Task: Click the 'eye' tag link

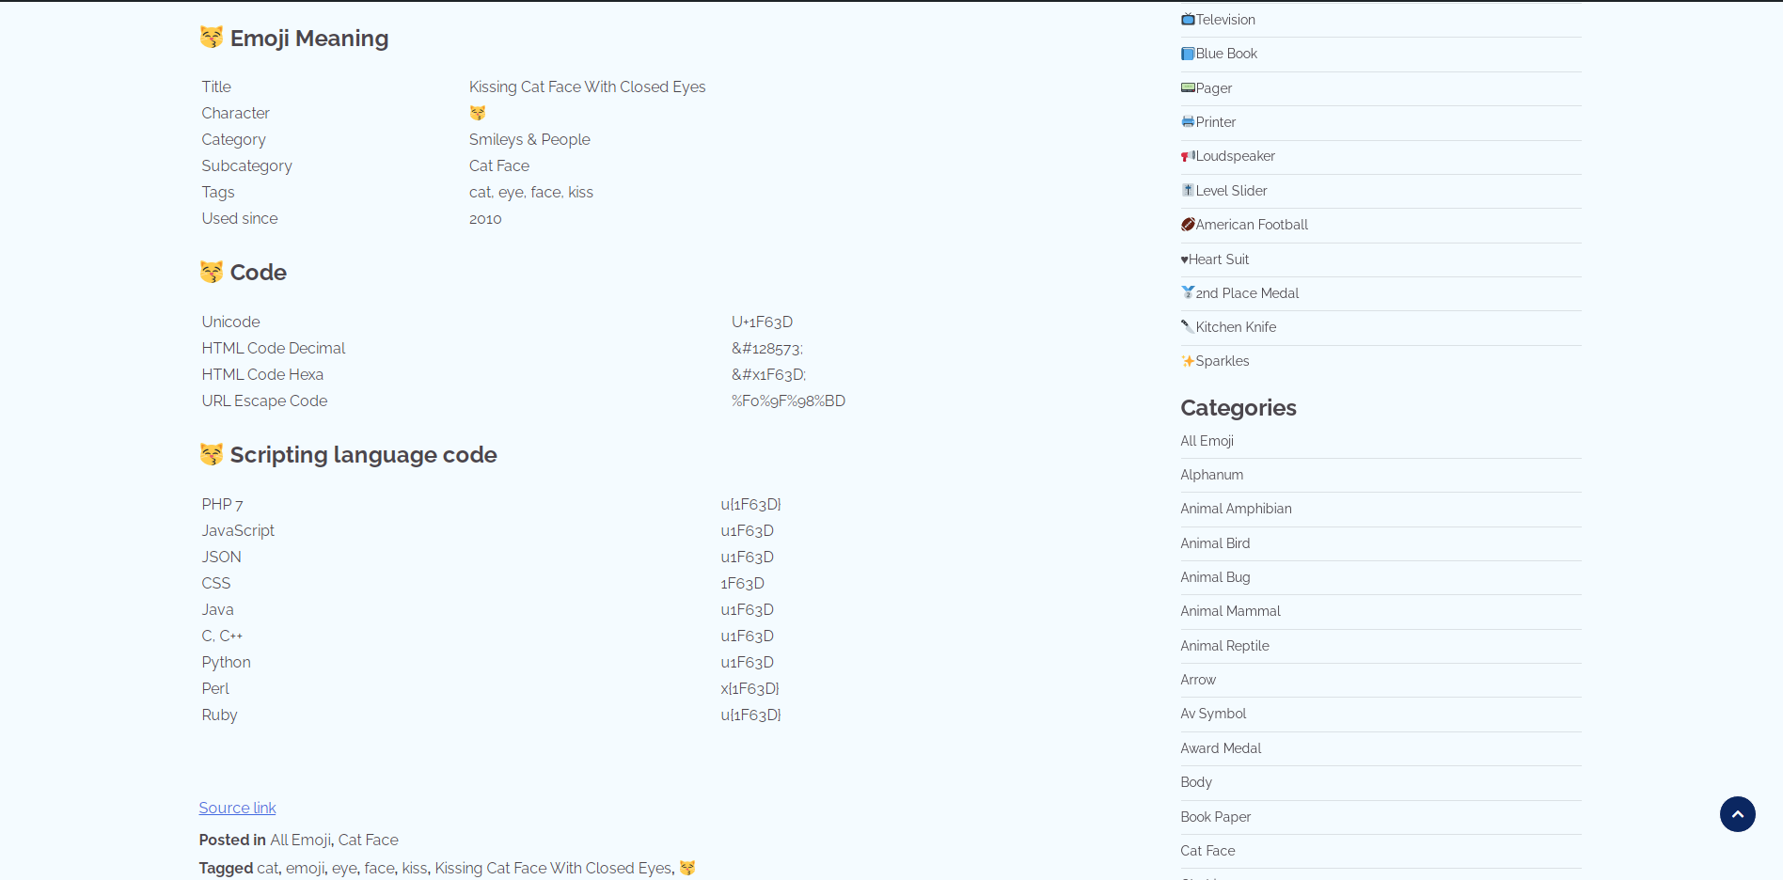Action: (344, 868)
